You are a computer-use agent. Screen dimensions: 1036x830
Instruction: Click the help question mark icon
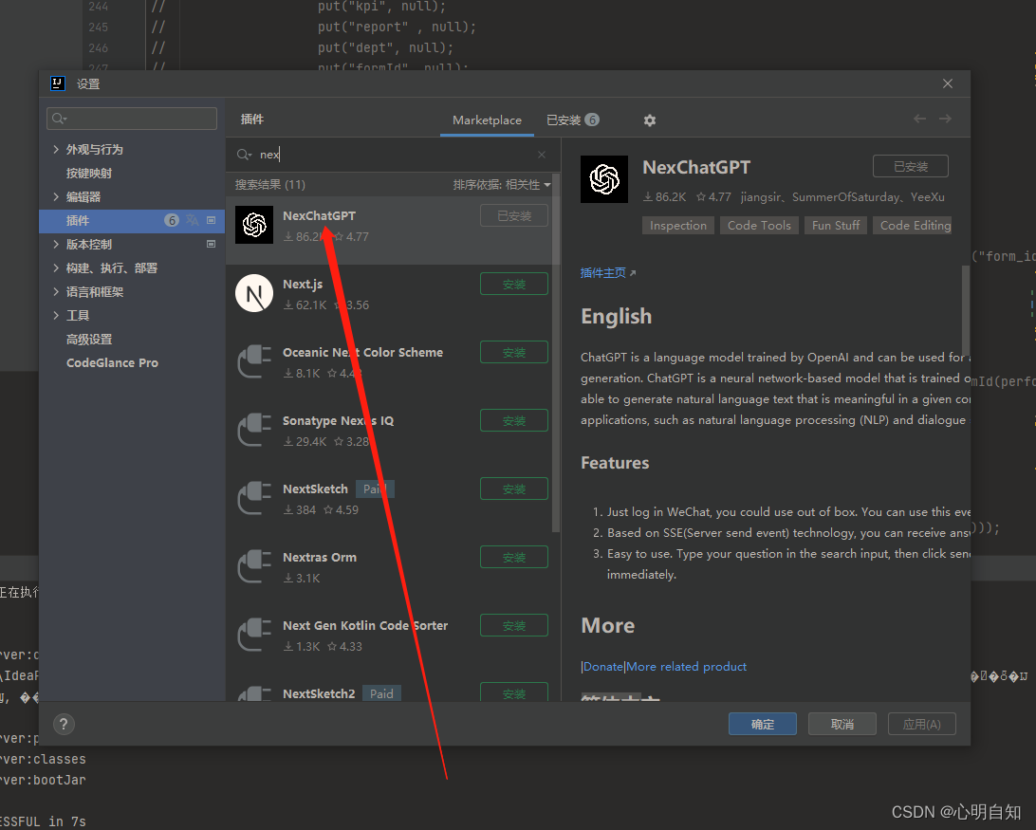(63, 724)
